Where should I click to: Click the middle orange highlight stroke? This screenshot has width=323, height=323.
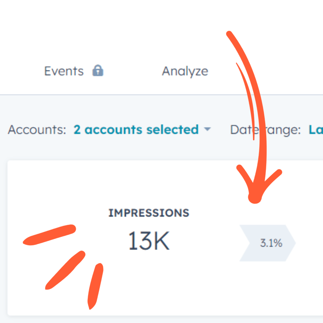[65, 270]
